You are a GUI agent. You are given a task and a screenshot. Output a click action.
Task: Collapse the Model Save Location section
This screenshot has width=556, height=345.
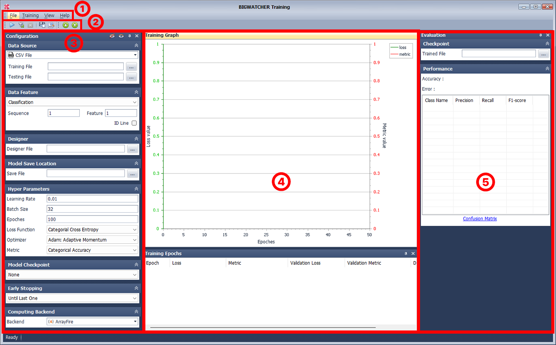136,164
